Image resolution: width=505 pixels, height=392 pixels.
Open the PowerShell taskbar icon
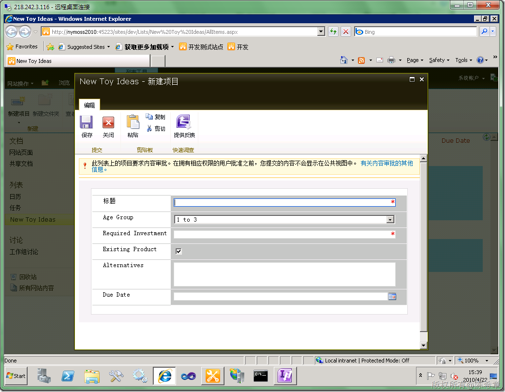(x=68, y=376)
